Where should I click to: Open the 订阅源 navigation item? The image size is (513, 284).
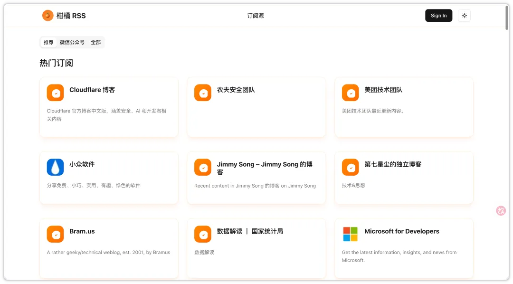pos(255,16)
